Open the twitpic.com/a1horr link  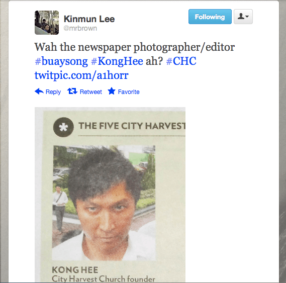pos(81,75)
